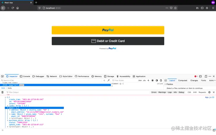Click the yellow PayPal checkout button

[108, 30]
